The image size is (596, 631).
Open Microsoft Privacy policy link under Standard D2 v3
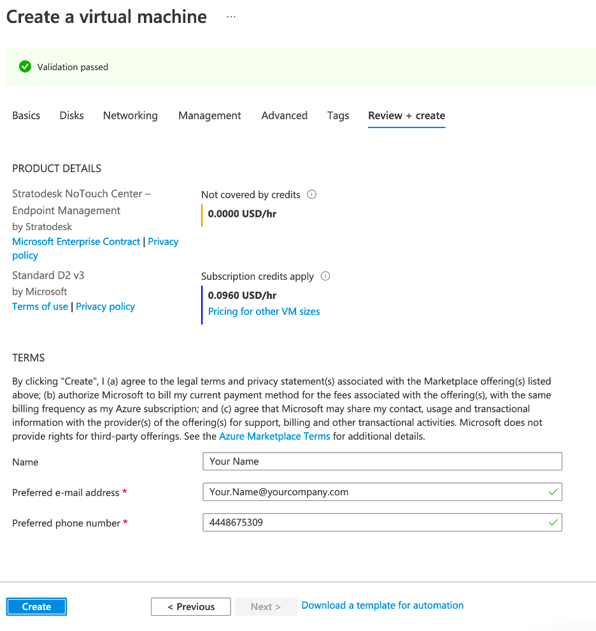pyautogui.click(x=105, y=307)
